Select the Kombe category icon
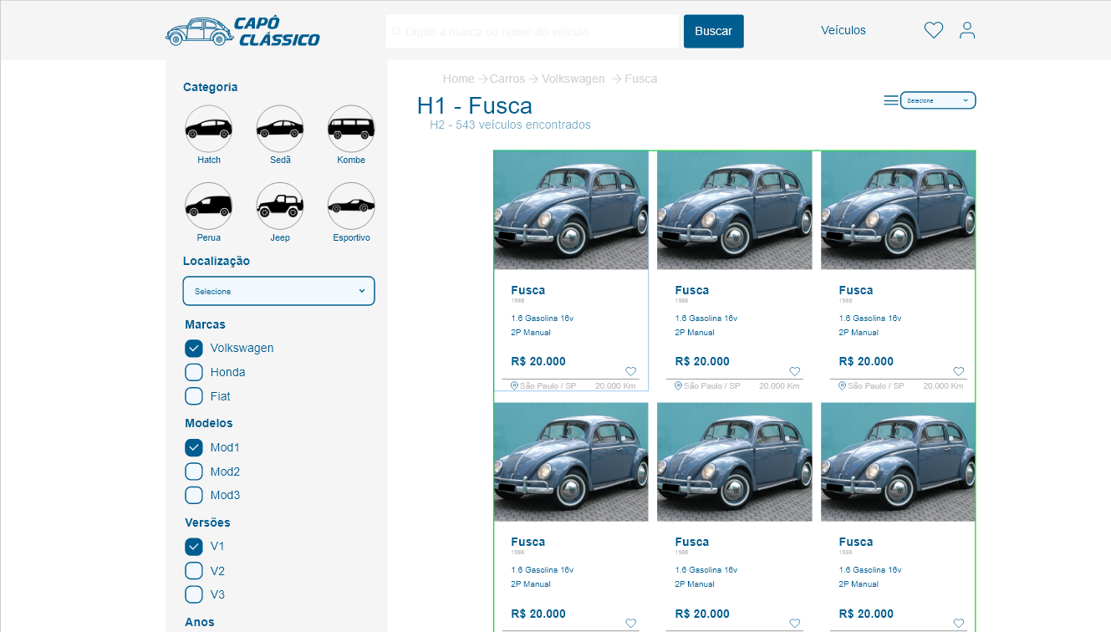Viewport: 1111px width, 632px height. pos(350,128)
